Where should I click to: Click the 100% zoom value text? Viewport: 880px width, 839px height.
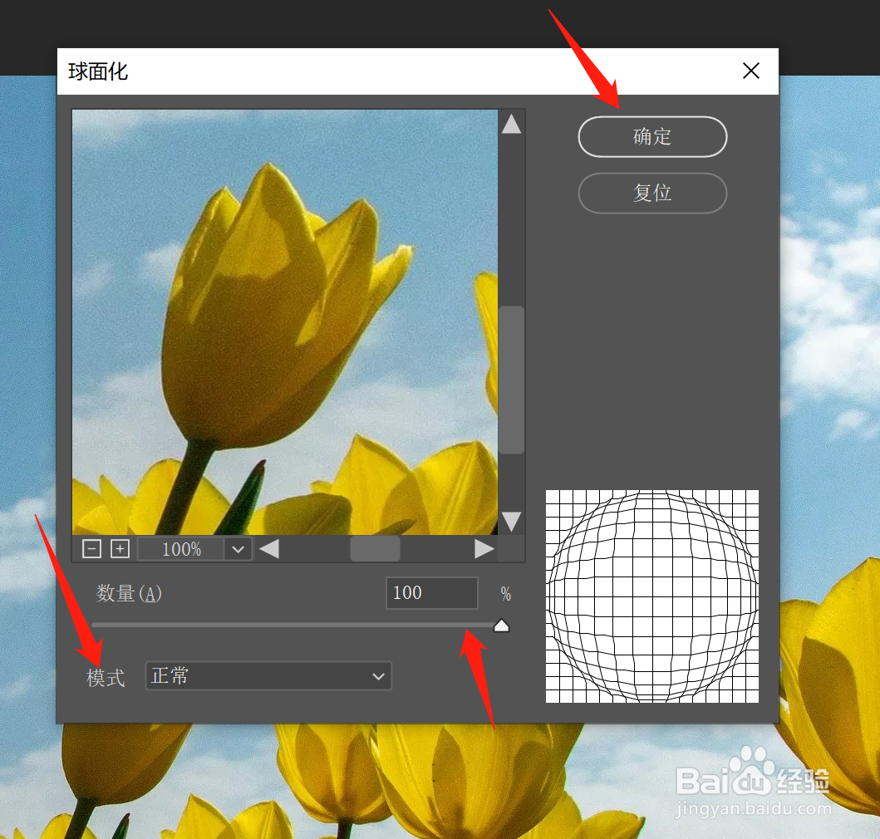(x=181, y=549)
